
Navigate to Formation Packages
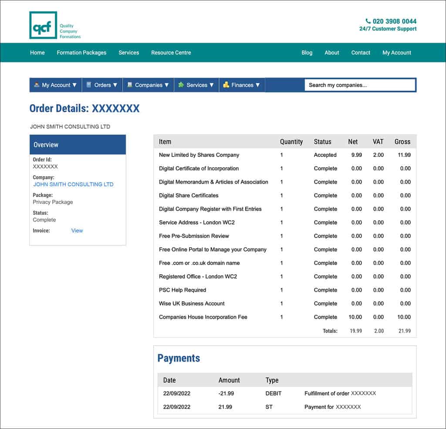tap(81, 52)
